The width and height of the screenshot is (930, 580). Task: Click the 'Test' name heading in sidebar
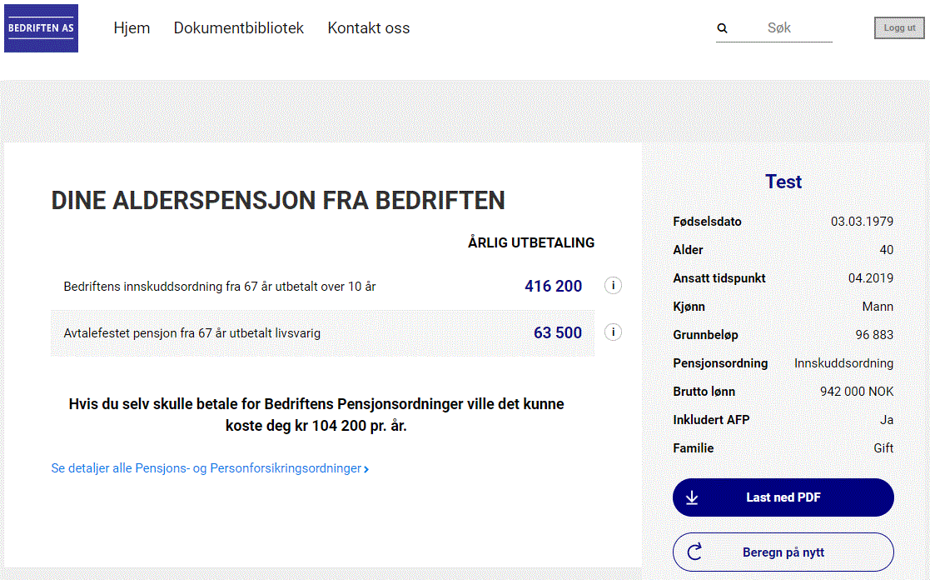pyautogui.click(x=783, y=182)
